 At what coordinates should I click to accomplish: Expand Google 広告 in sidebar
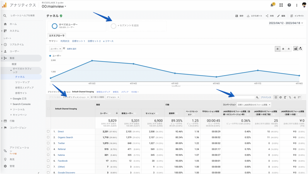pyautogui.click(x=20, y=99)
